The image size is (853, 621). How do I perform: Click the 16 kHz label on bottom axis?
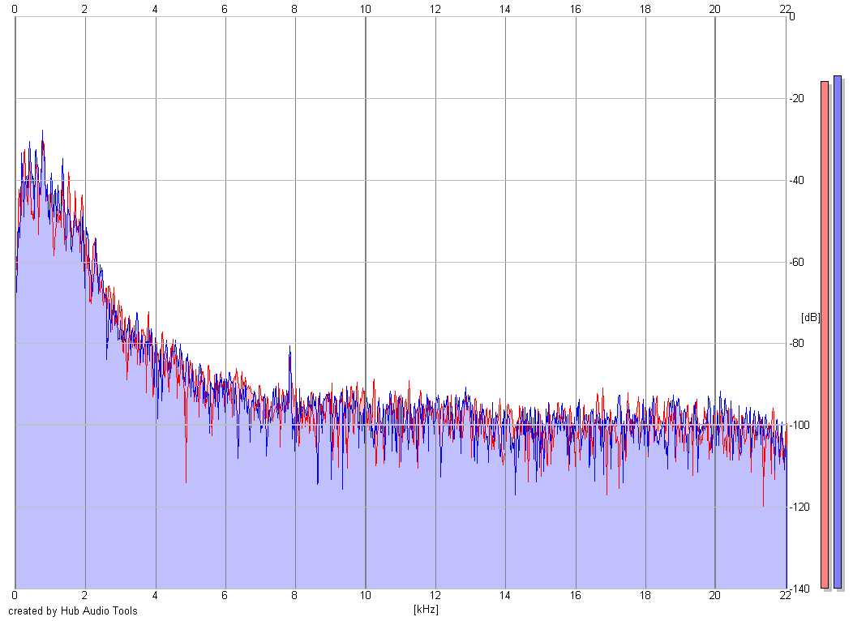click(x=575, y=595)
